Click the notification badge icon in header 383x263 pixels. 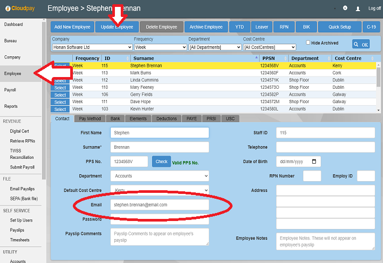tap(345, 9)
